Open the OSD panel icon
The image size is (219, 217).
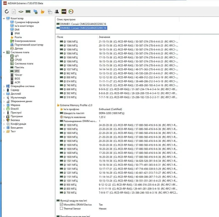[x=64, y=11]
